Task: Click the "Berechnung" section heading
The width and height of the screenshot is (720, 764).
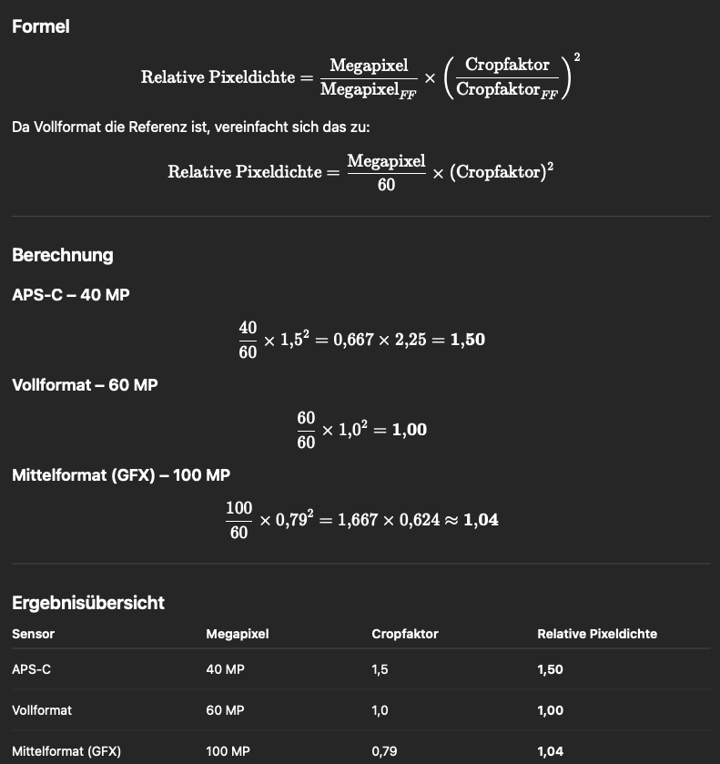Action: (x=63, y=255)
